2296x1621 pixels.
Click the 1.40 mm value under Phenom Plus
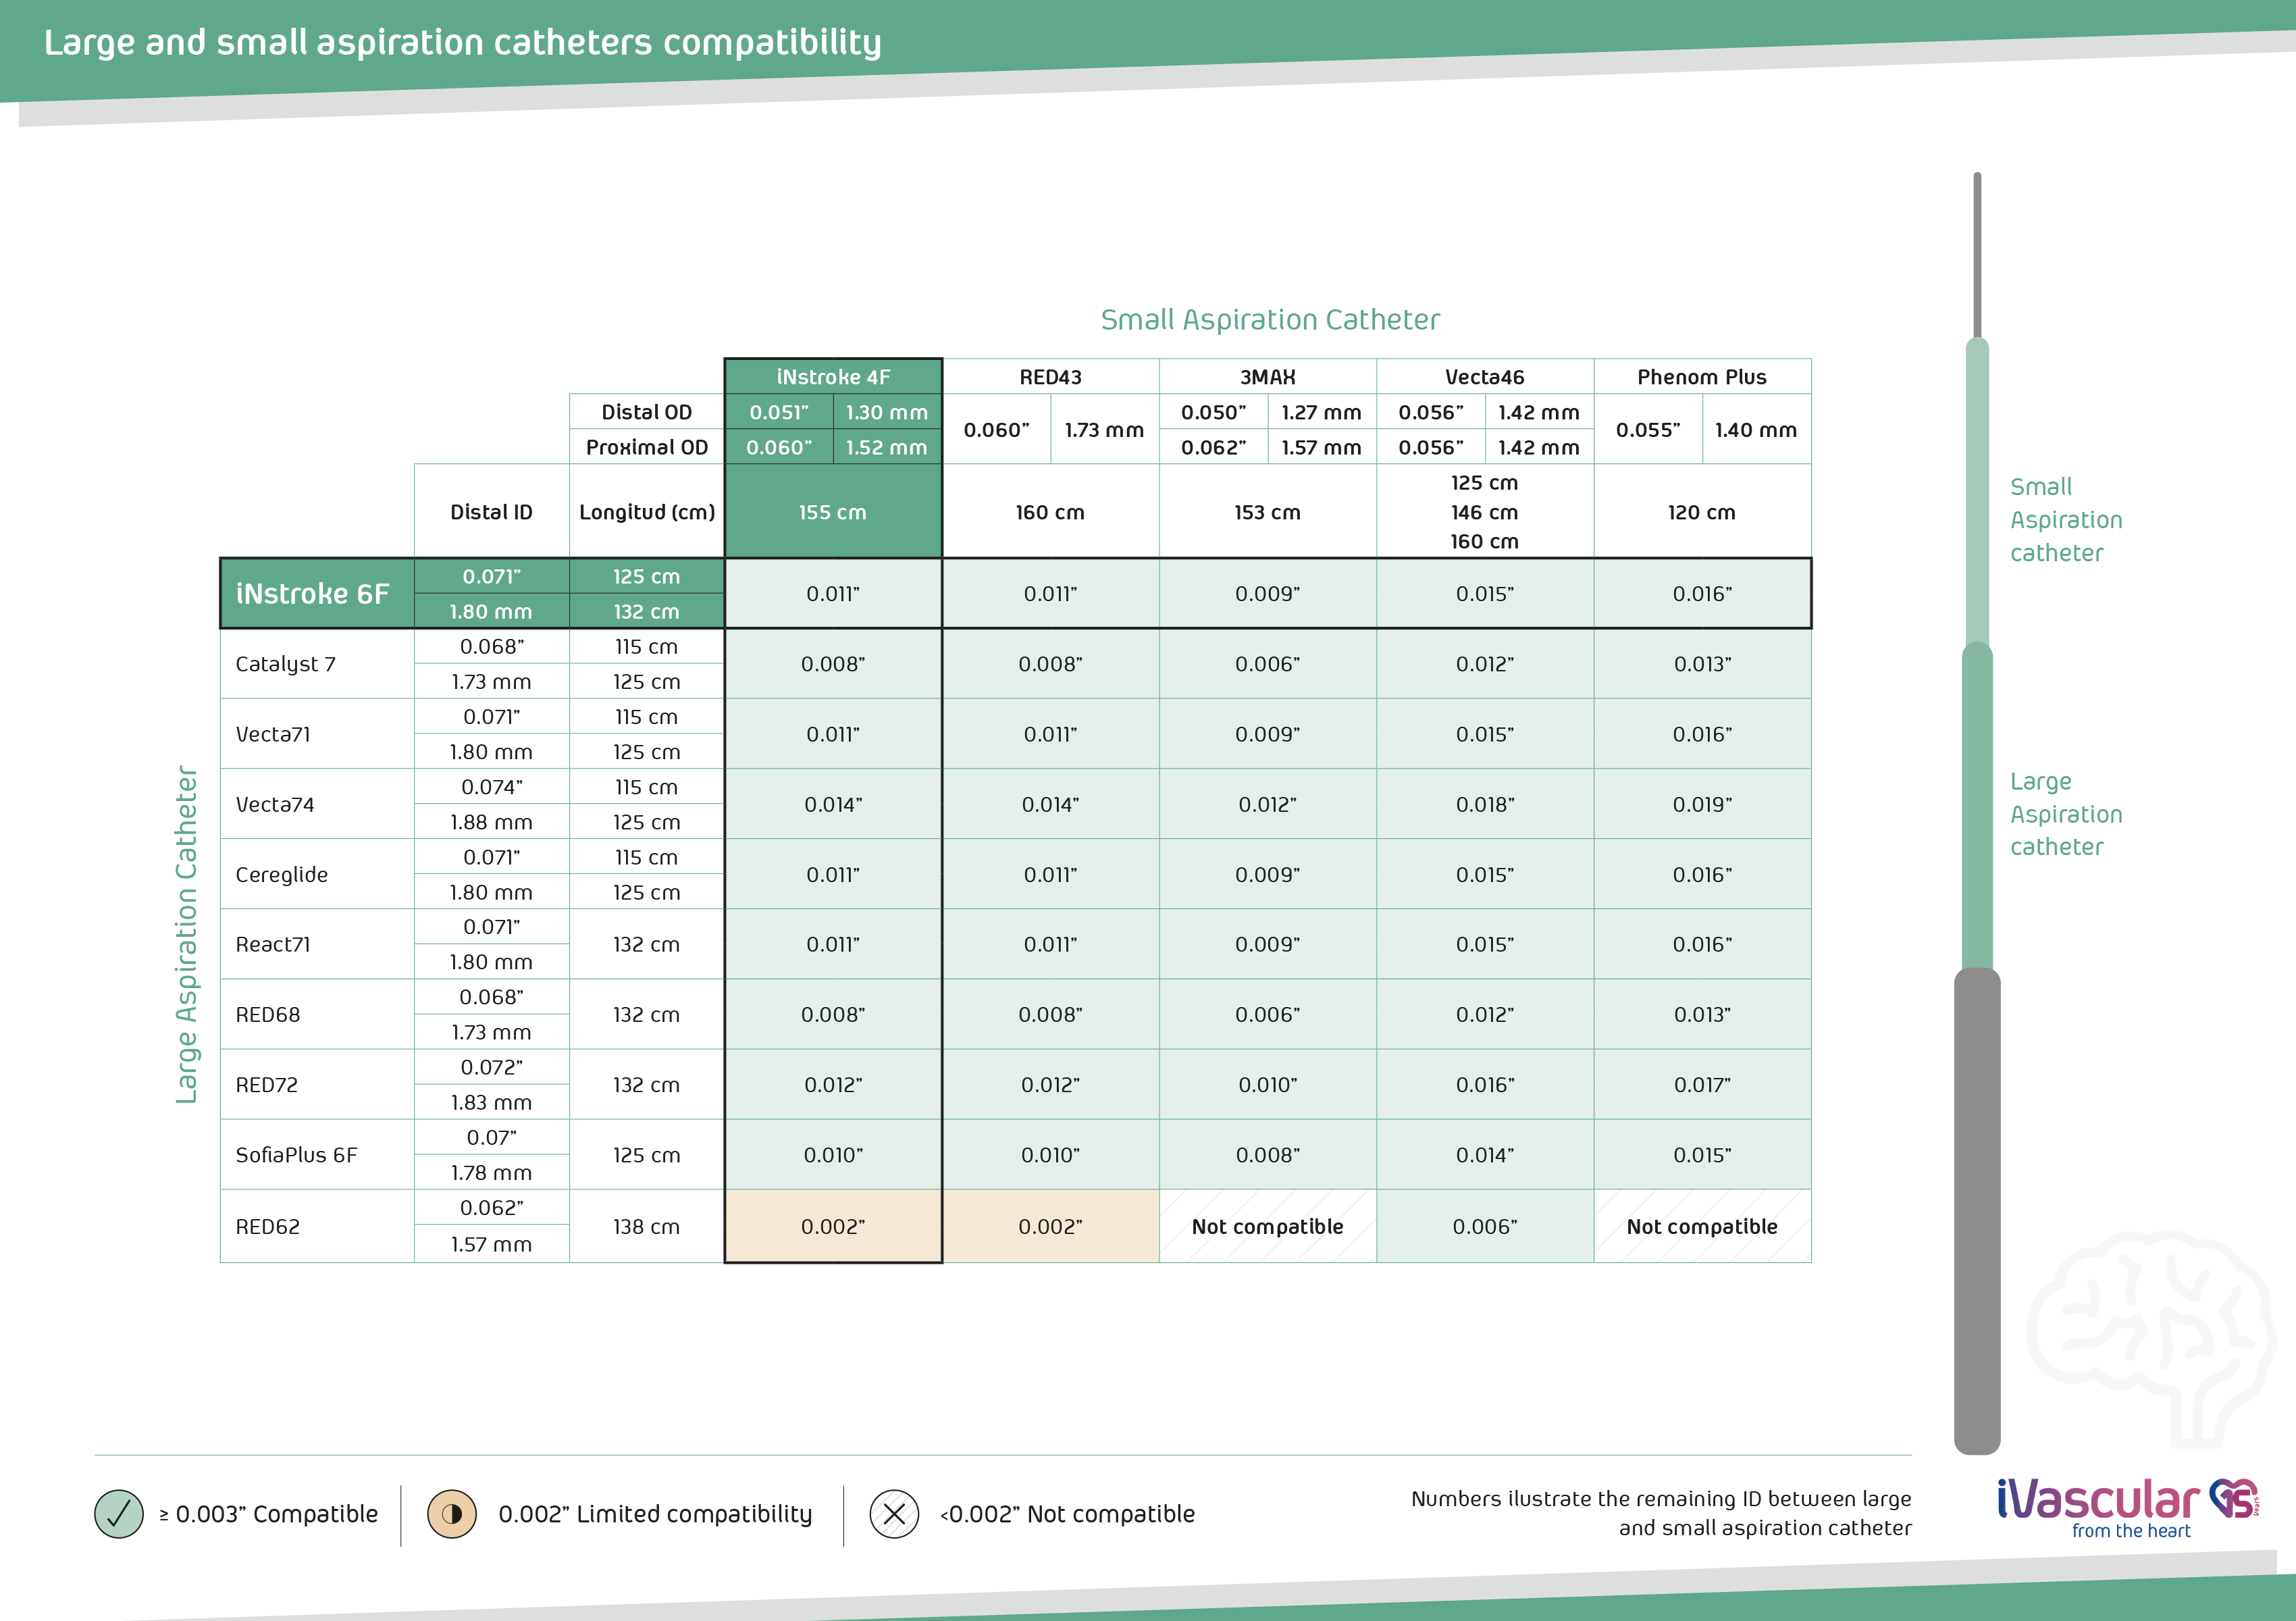pos(1756,430)
